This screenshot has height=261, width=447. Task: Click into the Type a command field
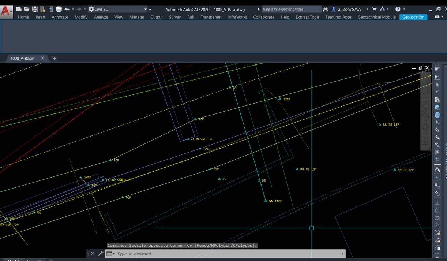[183, 253]
